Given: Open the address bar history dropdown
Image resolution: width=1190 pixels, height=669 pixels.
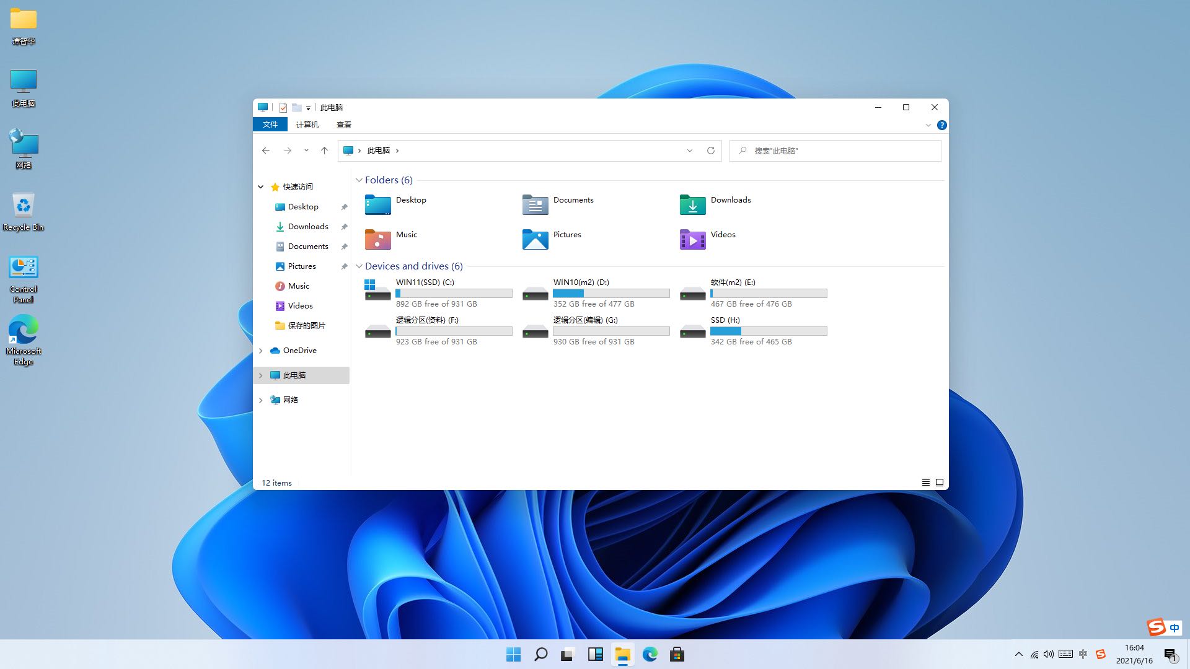Looking at the screenshot, I should pos(689,151).
